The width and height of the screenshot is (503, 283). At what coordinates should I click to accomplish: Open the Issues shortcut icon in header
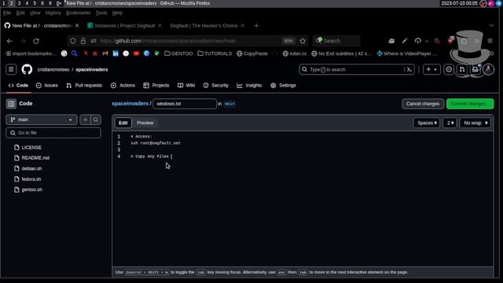[449, 69]
